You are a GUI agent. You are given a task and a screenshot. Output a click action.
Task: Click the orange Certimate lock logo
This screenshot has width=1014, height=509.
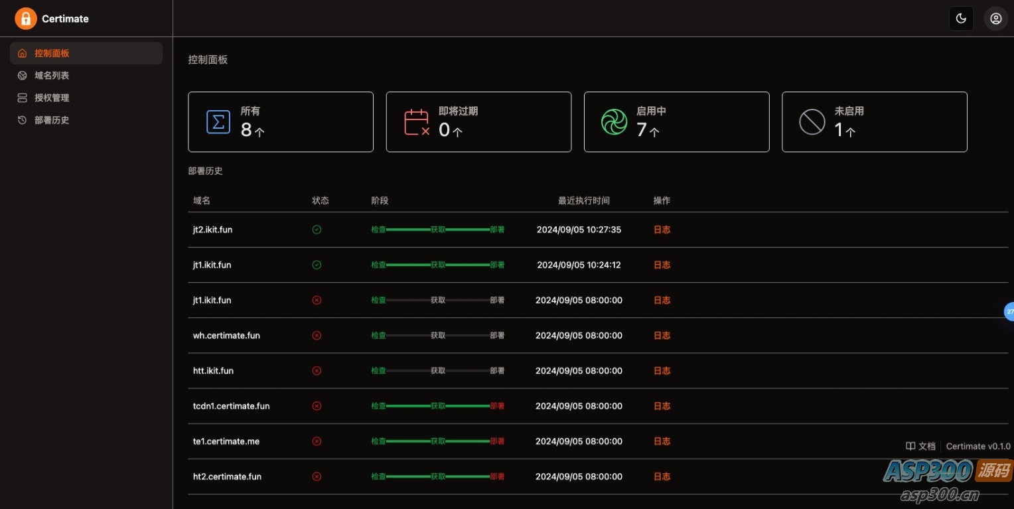coord(26,19)
